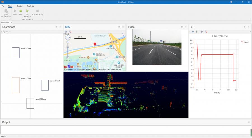This screenshot has height=138, width=252.
Task: Click the map zoom out minus button
Action: (68, 58)
